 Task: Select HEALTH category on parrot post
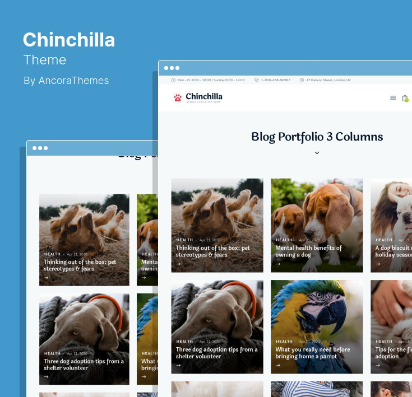[x=284, y=342]
